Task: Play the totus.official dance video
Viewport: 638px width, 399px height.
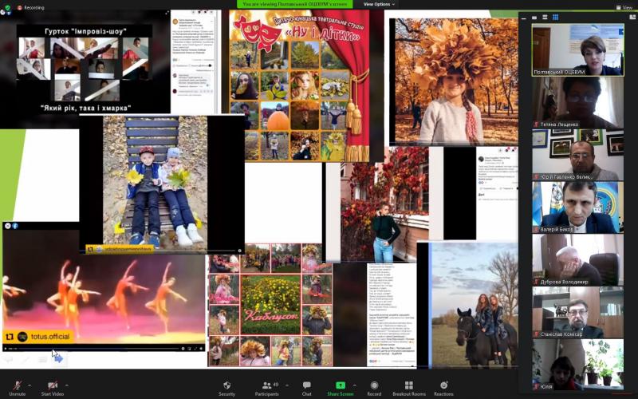Action: click(x=6, y=349)
